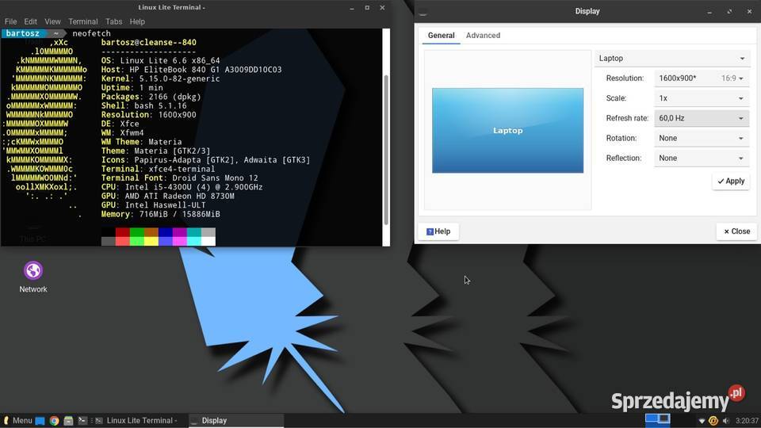Select the Laptop monitor preview thumbnail

tap(507, 130)
